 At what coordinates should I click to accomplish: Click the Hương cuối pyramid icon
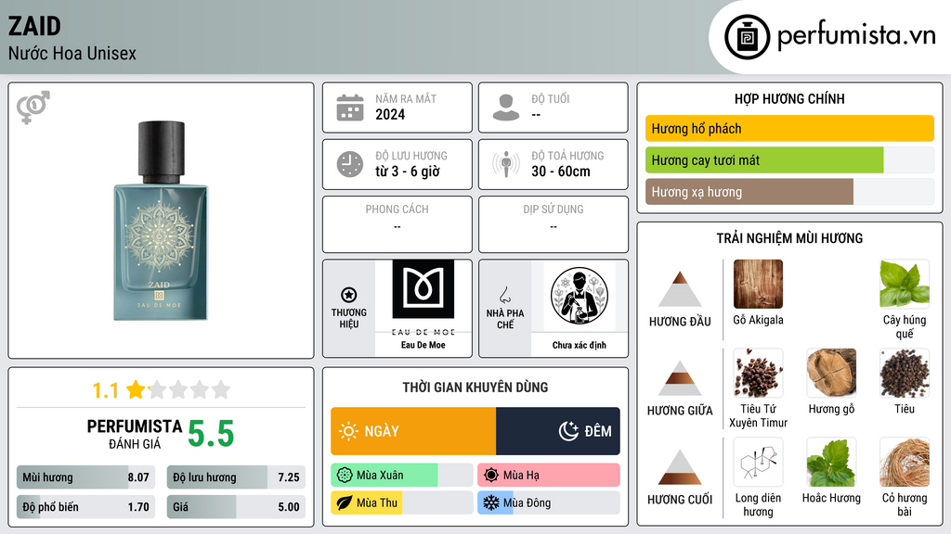pos(680,467)
